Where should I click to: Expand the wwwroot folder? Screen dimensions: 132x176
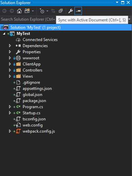[x=10, y=58]
